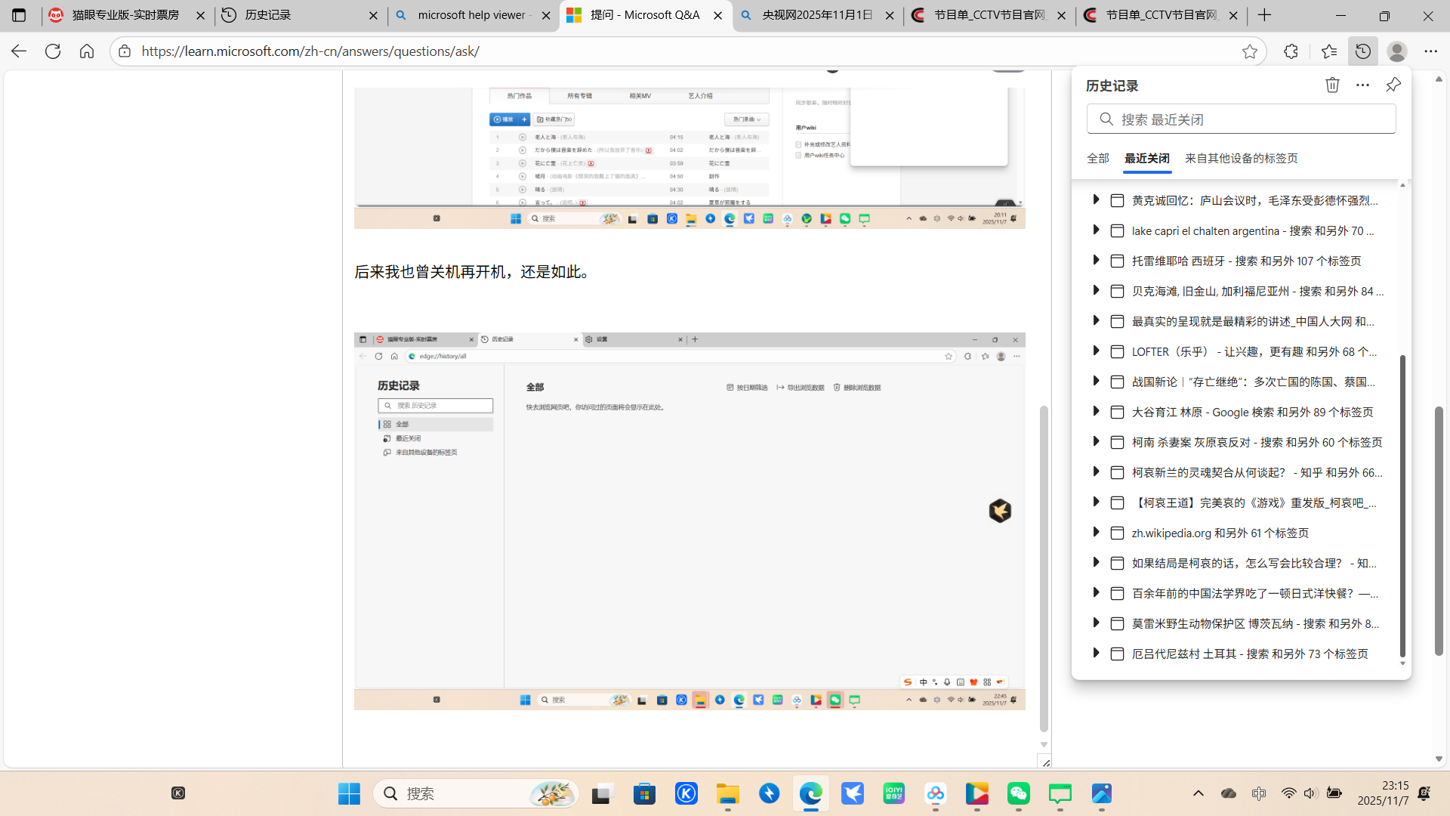Screen dimensions: 1450x816
Task: Go back to previous page
Action: pos(19,51)
